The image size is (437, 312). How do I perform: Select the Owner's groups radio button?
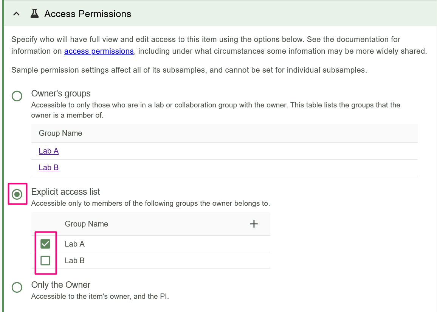pyautogui.click(x=17, y=96)
